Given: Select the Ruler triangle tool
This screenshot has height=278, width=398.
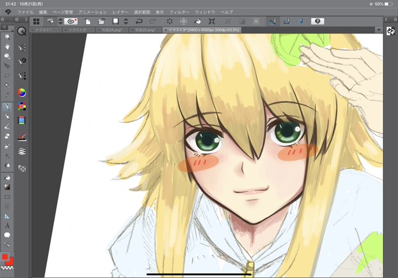Looking at the screenshot, I should click(x=7, y=217).
